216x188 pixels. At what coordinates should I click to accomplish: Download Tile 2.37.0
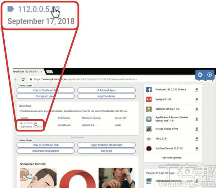[x=197, y=139]
